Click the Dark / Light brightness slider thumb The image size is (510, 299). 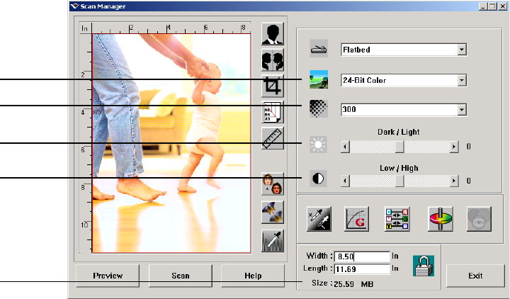pyautogui.click(x=399, y=147)
